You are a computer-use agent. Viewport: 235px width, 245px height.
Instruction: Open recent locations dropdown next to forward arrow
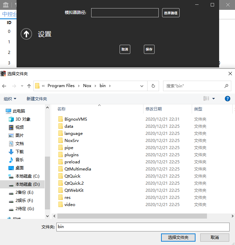pos(22,86)
